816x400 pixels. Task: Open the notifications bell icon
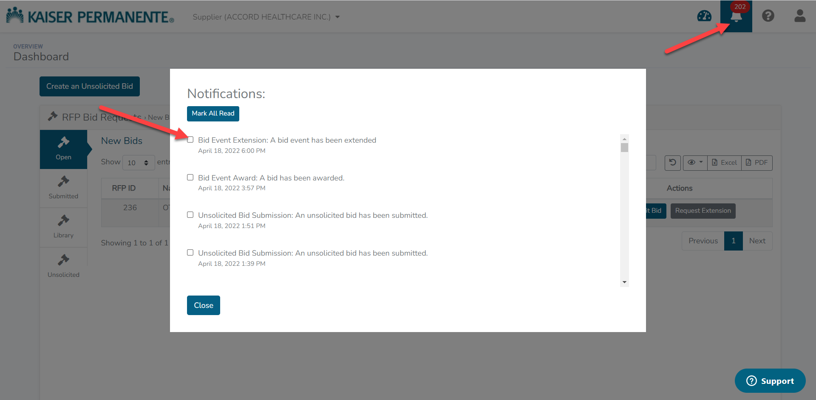tap(737, 16)
